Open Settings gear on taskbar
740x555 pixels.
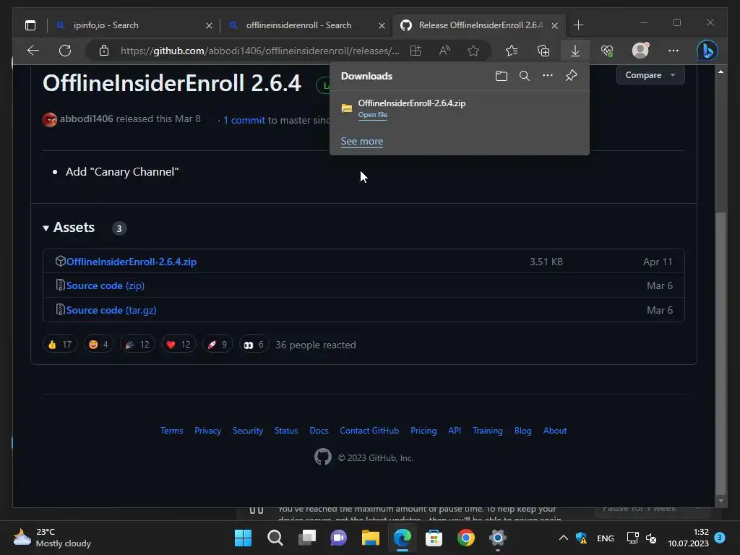point(497,538)
